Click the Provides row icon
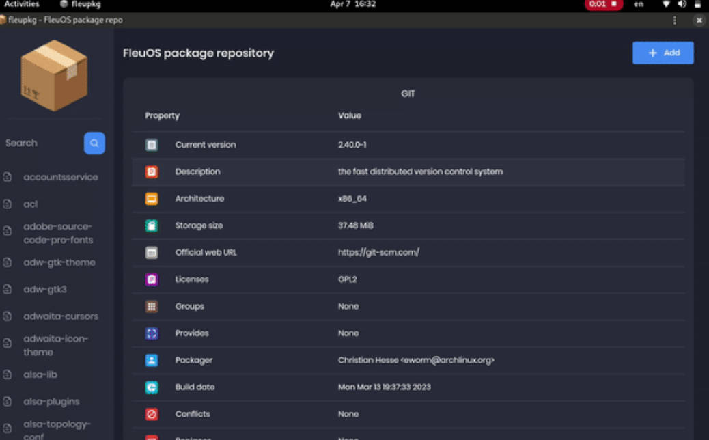709x440 pixels. tap(152, 333)
